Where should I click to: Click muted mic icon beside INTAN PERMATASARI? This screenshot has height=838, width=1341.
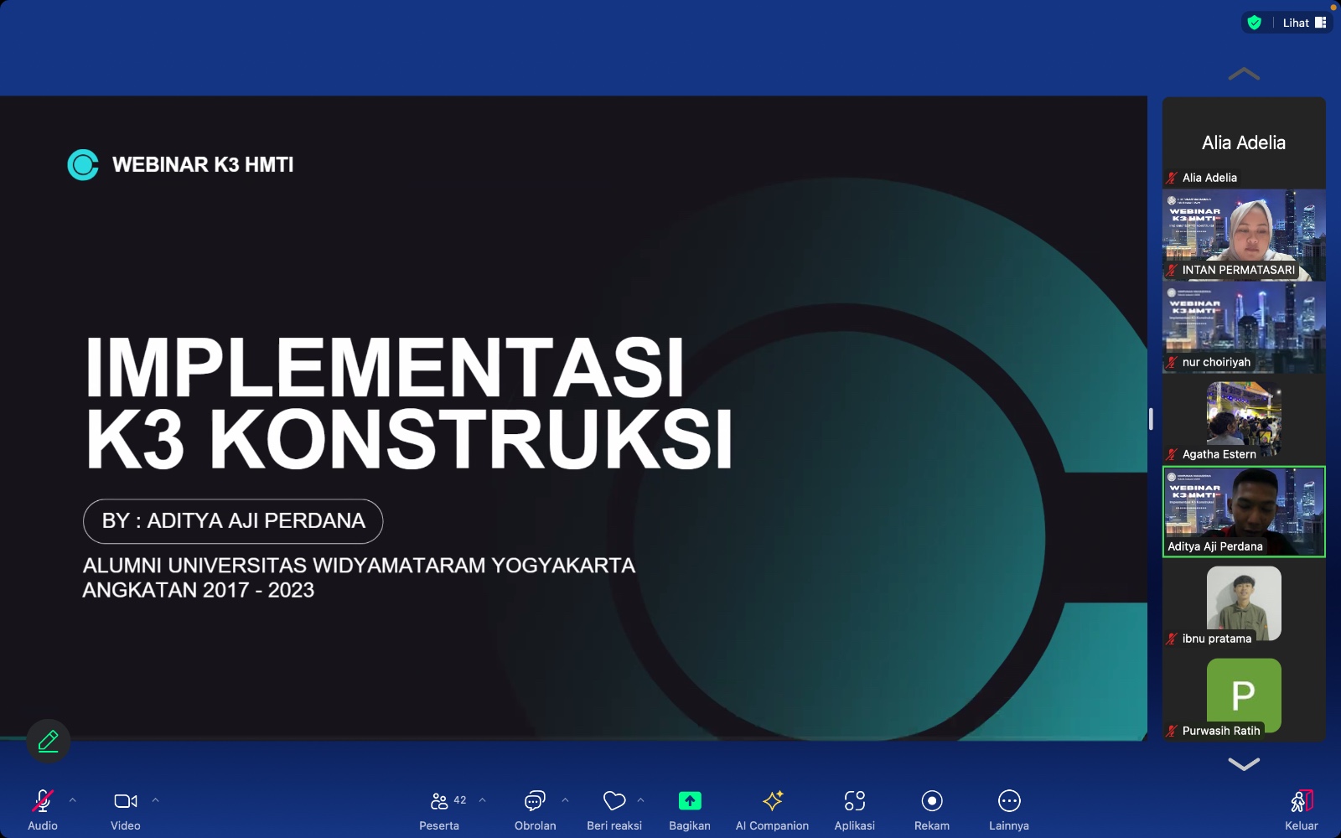point(1172,270)
